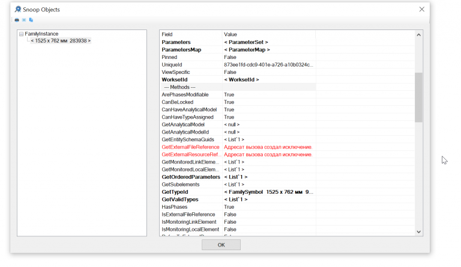The width and height of the screenshot is (461, 267).
Task: Select the UniqueId field name
Action: click(x=172, y=65)
